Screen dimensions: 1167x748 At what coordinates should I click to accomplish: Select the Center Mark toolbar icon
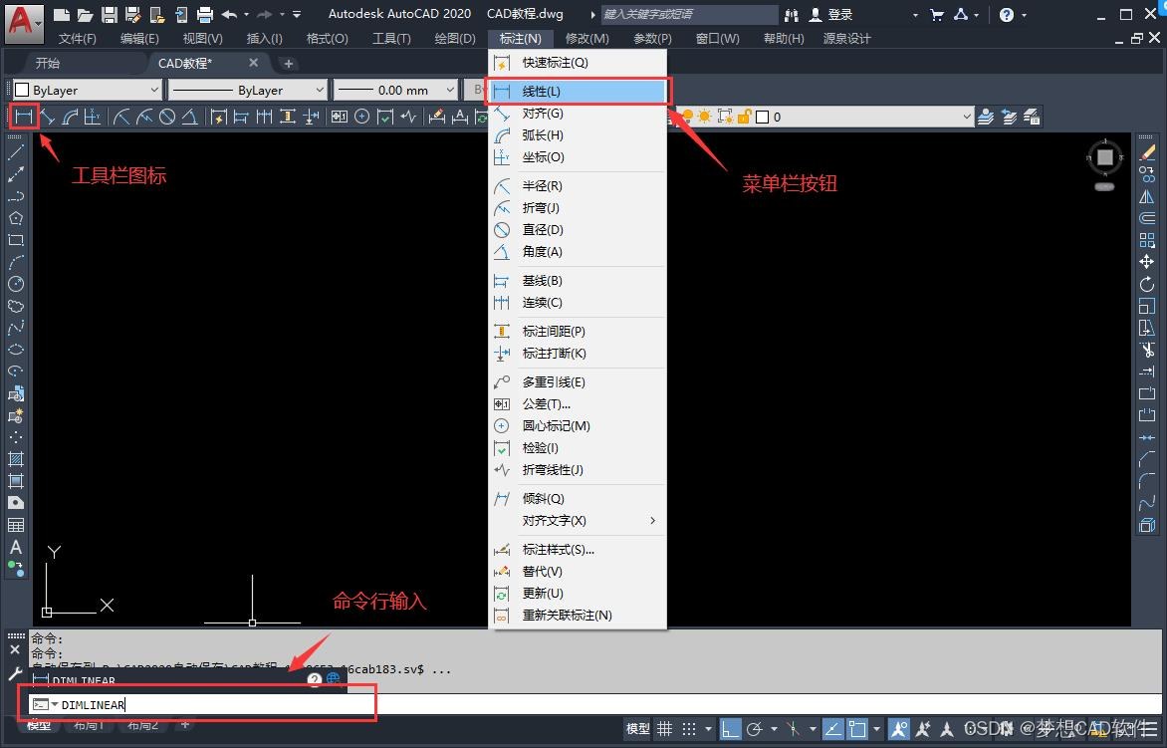point(361,117)
